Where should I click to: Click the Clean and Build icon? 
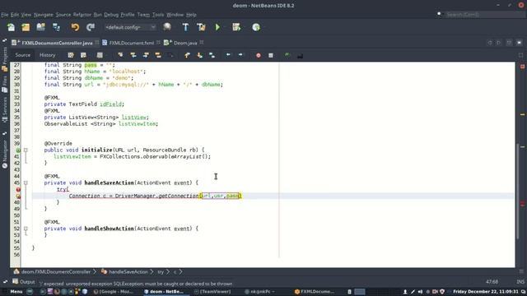click(x=201, y=27)
